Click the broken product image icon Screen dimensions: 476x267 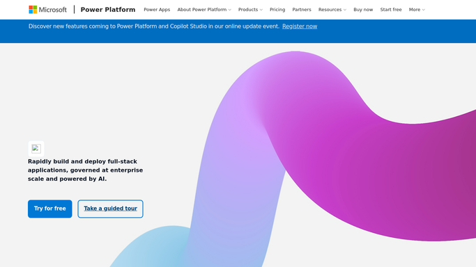(36, 149)
